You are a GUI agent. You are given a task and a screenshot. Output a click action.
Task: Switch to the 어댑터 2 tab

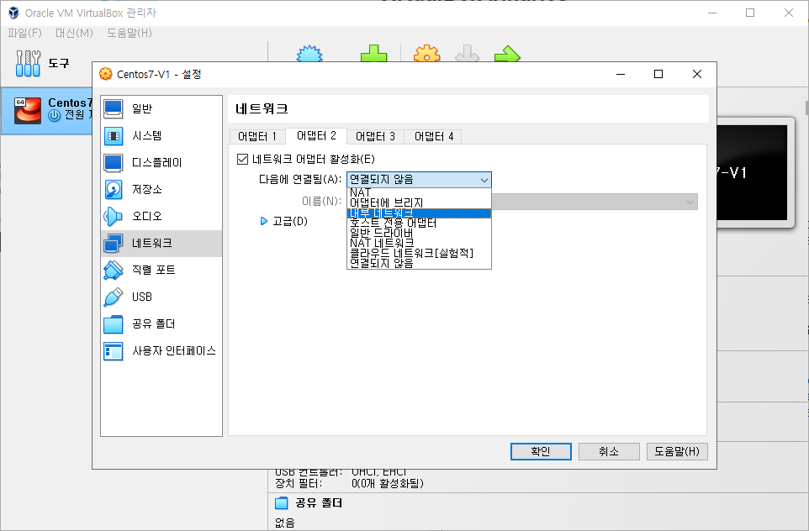pos(316,136)
